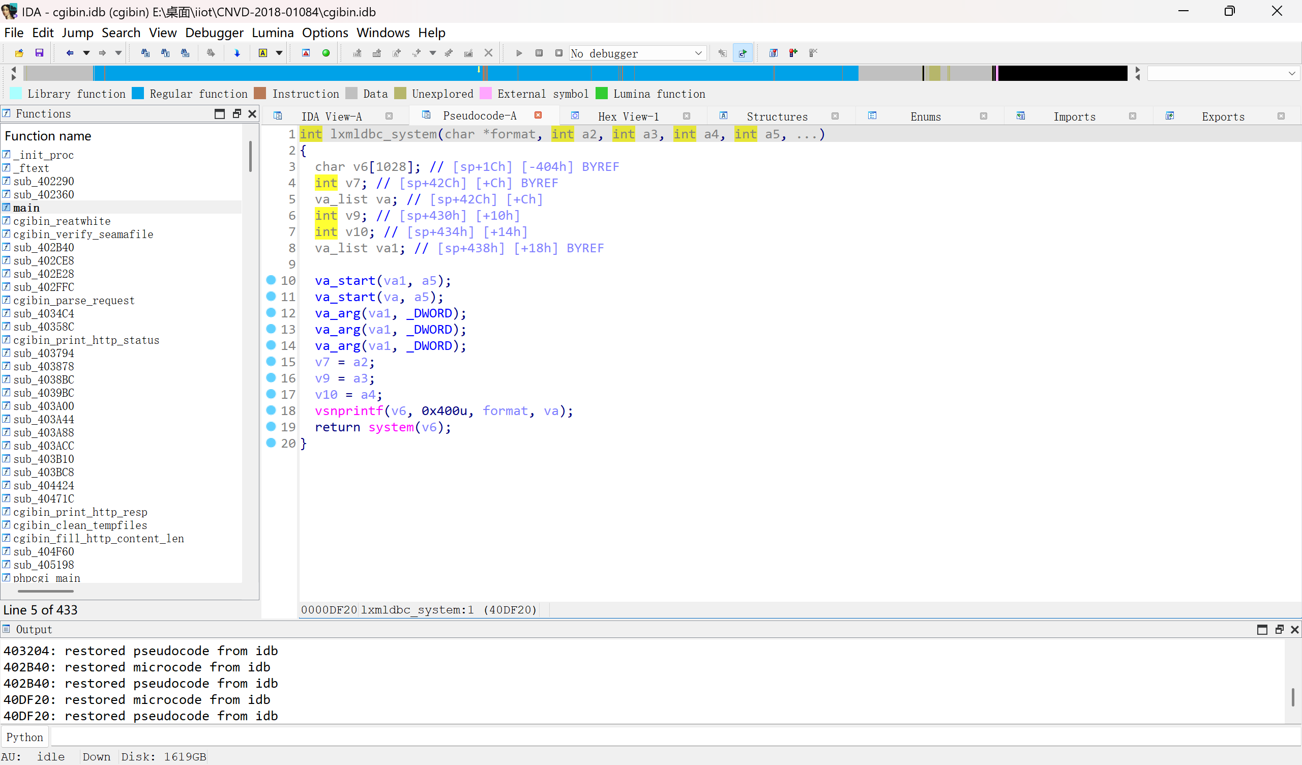This screenshot has width=1302, height=765.
Task: Close the Pseudocode-A tab
Action: coord(538,115)
